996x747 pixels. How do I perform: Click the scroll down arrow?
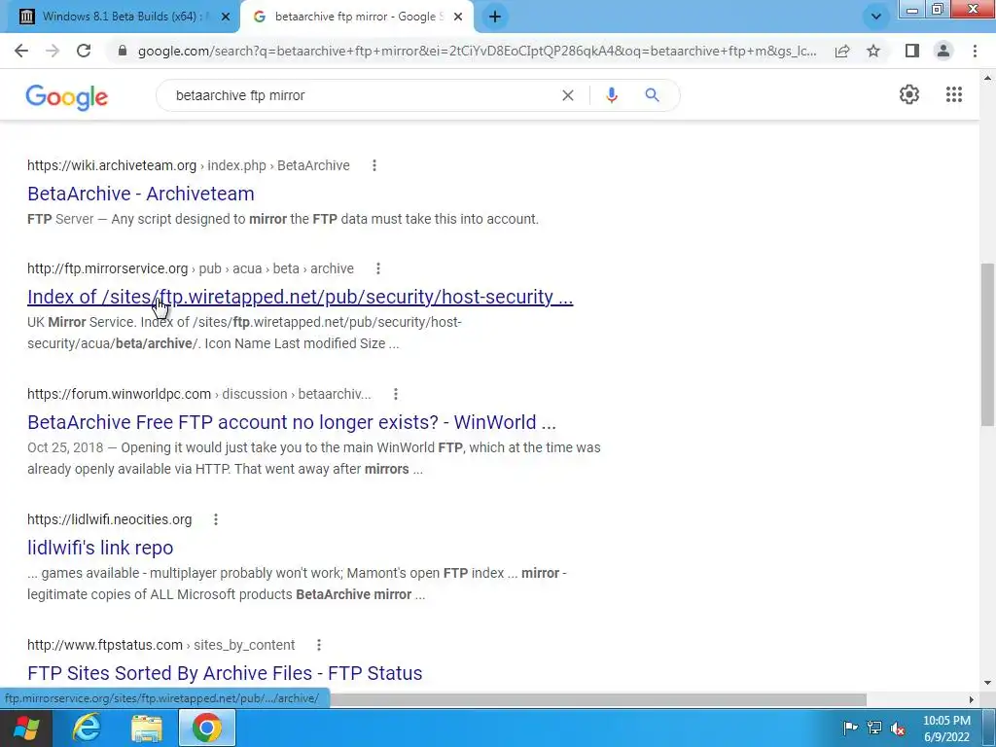(987, 684)
